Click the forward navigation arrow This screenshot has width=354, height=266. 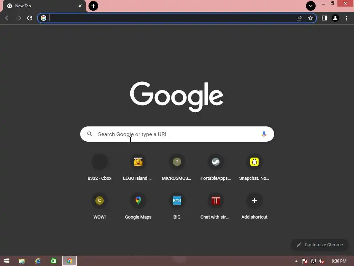click(19, 18)
